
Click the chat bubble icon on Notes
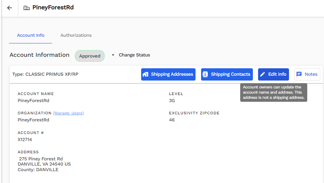(299, 74)
